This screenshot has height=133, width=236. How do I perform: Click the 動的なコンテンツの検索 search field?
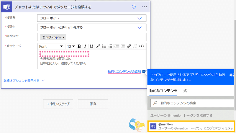[192, 103]
